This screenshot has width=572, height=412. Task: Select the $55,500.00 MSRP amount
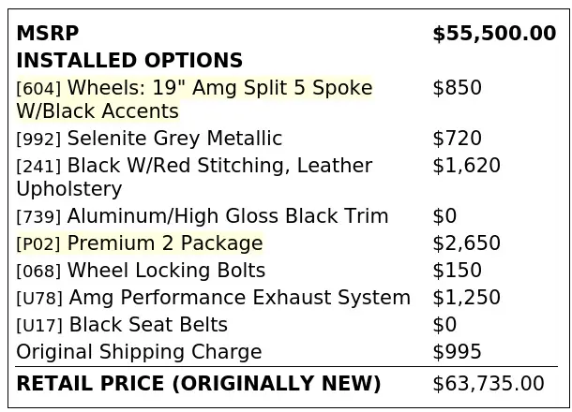[494, 33]
